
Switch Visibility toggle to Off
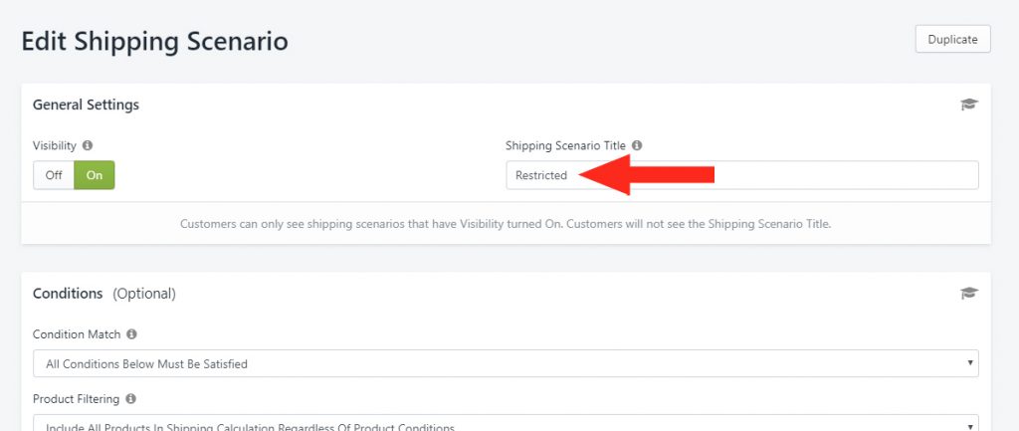(54, 175)
